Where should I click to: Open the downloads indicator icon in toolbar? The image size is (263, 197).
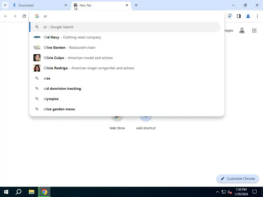[x=230, y=16]
